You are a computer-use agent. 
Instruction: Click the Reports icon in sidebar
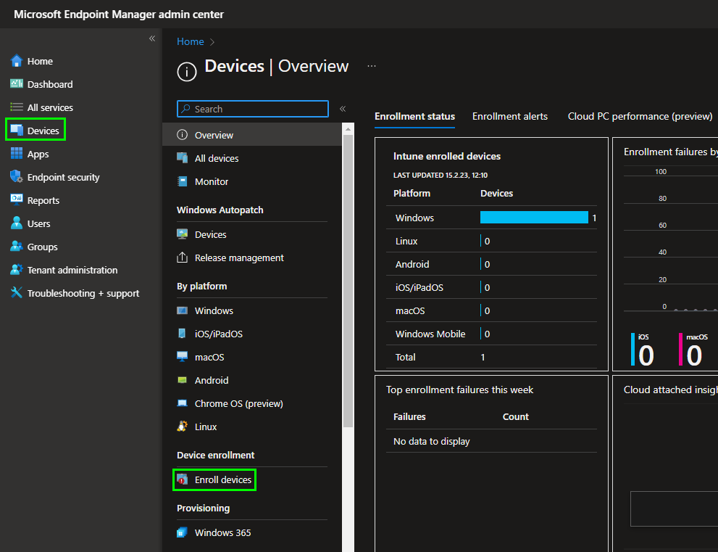[17, 200]
